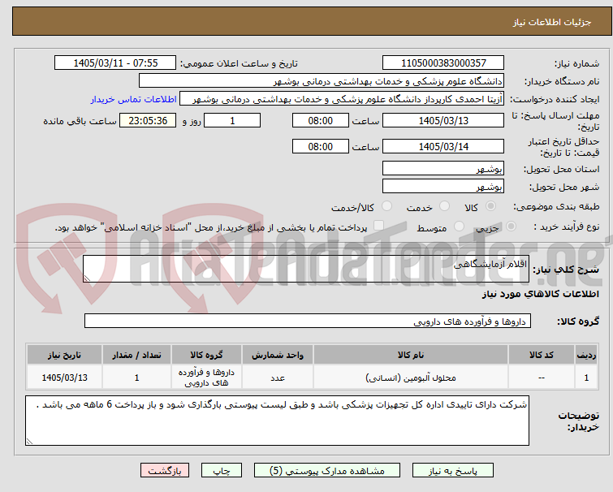Click the delivery city field شهر محل تحویل
Screen dimensions: 613x492
[x=443, y=187]
